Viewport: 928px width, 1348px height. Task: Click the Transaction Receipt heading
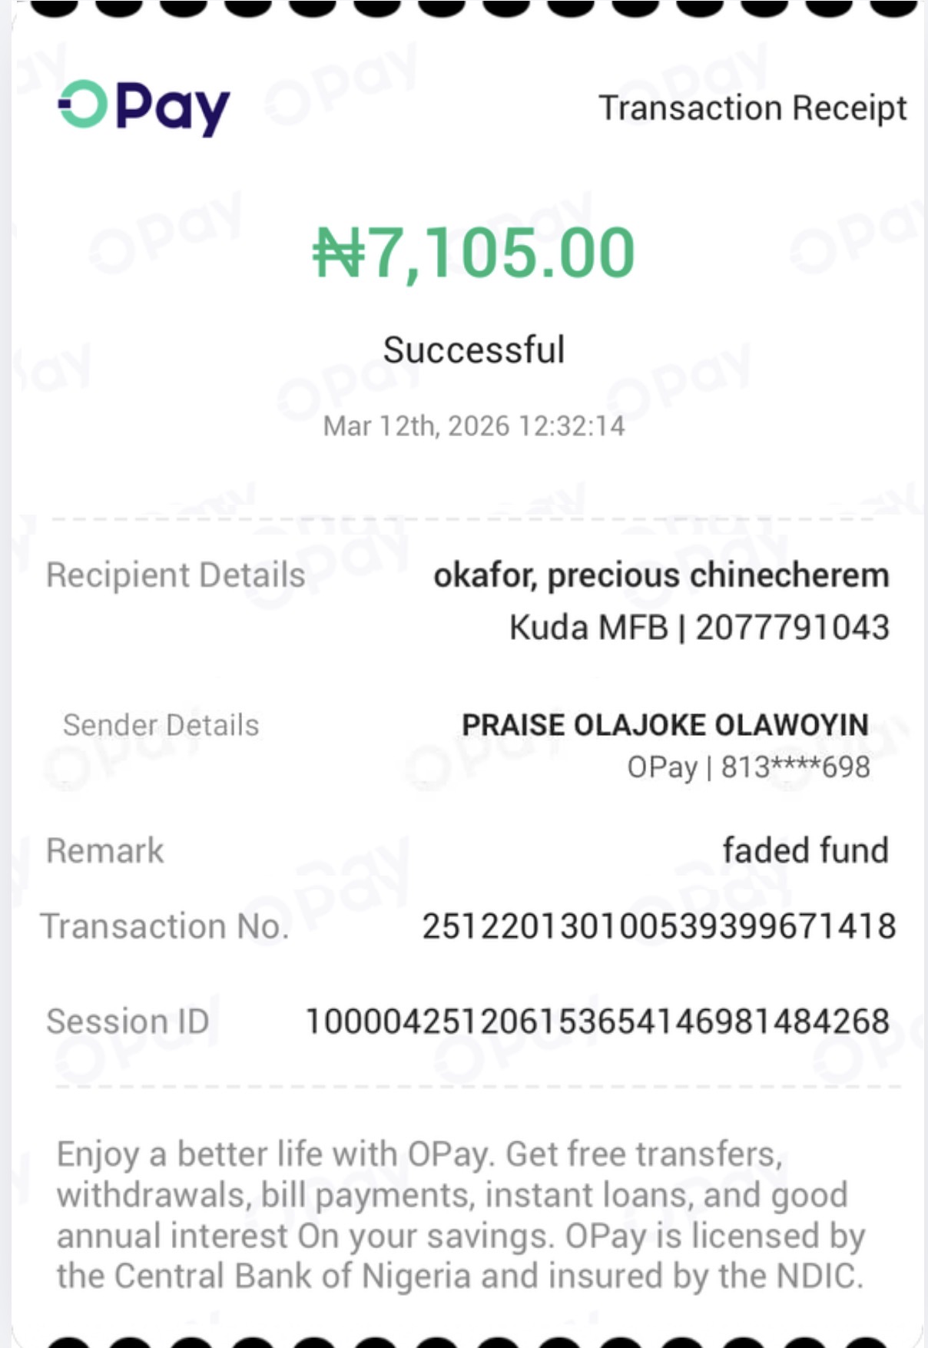752,108
